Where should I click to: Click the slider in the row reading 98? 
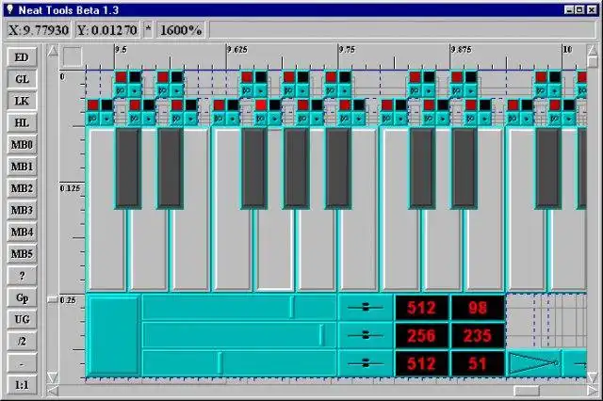(239, 307)
